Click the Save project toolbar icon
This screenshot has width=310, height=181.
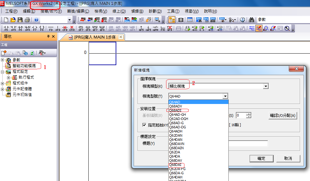tap(20, 20)
